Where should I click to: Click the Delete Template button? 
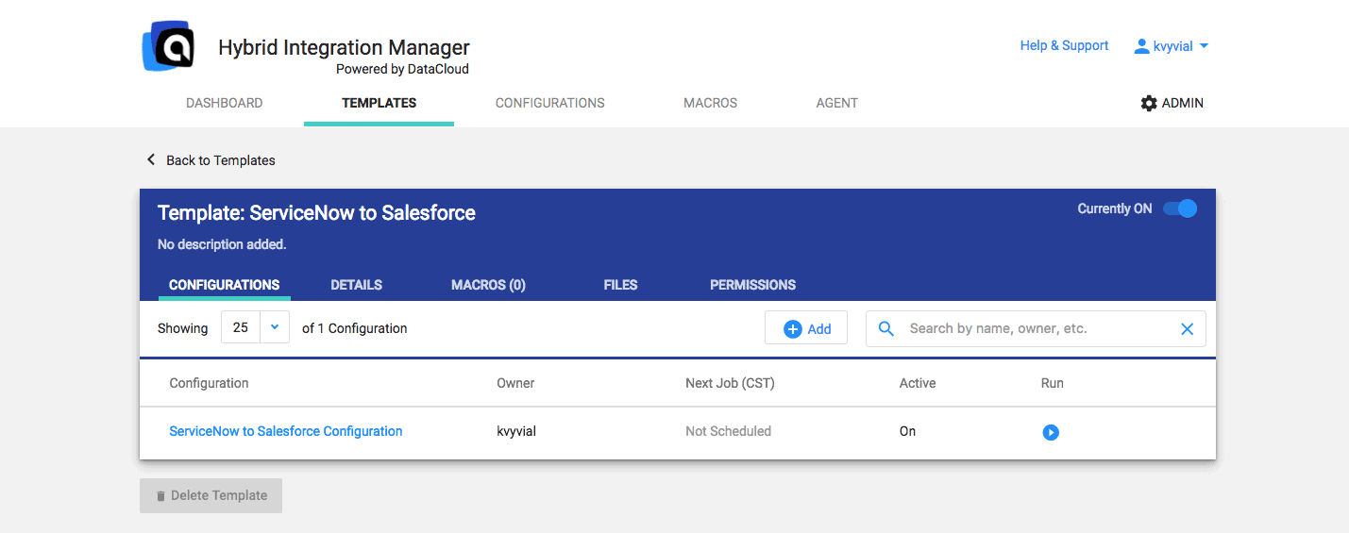(211, 495)
